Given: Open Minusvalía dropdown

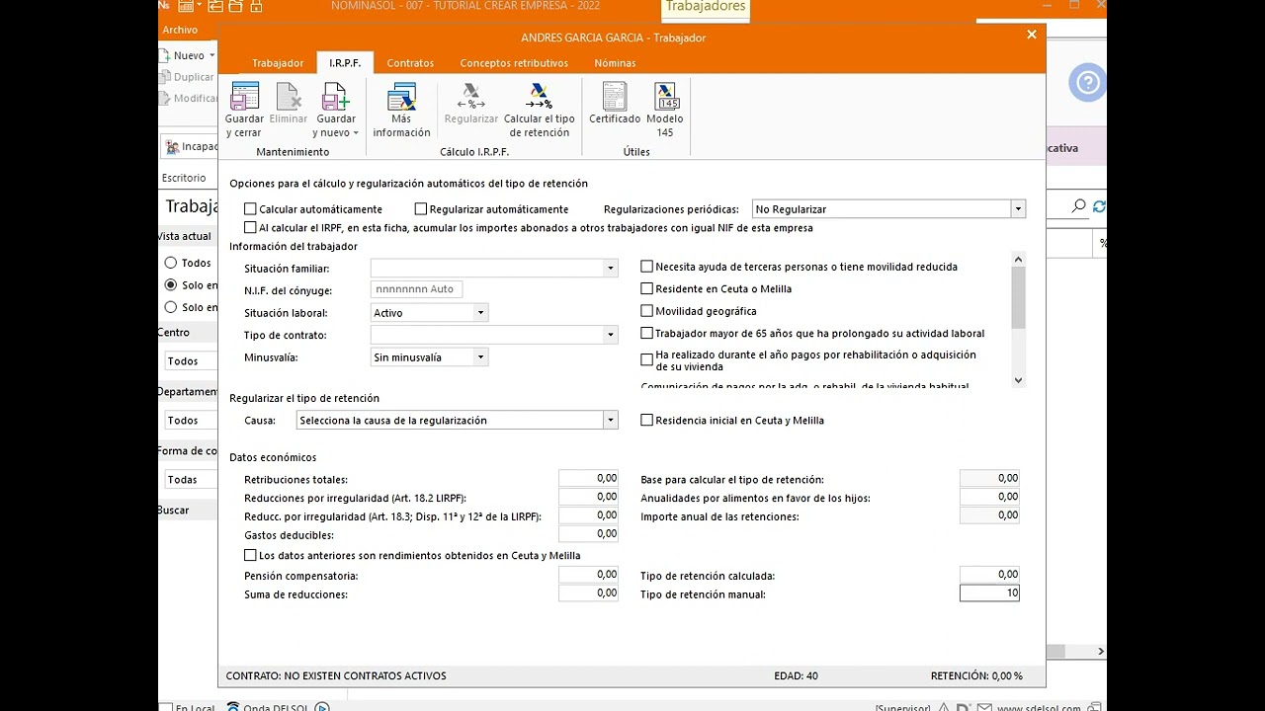Looking at the screenshot, I should pyautogui.click(x=481, y=357).
